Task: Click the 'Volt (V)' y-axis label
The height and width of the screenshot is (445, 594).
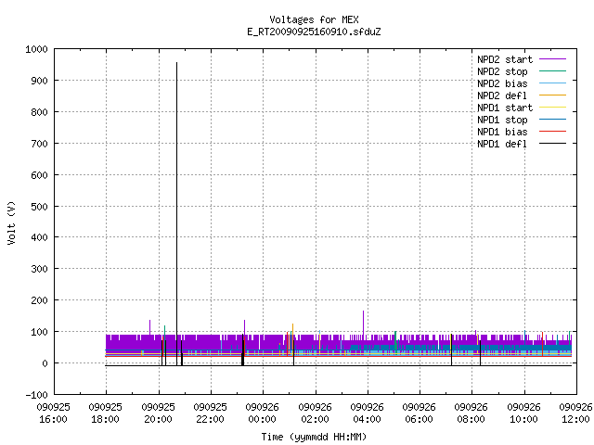Action: pos(11,222)
